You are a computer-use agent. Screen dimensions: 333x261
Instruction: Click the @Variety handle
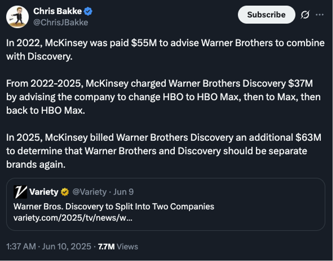[89, 192]
